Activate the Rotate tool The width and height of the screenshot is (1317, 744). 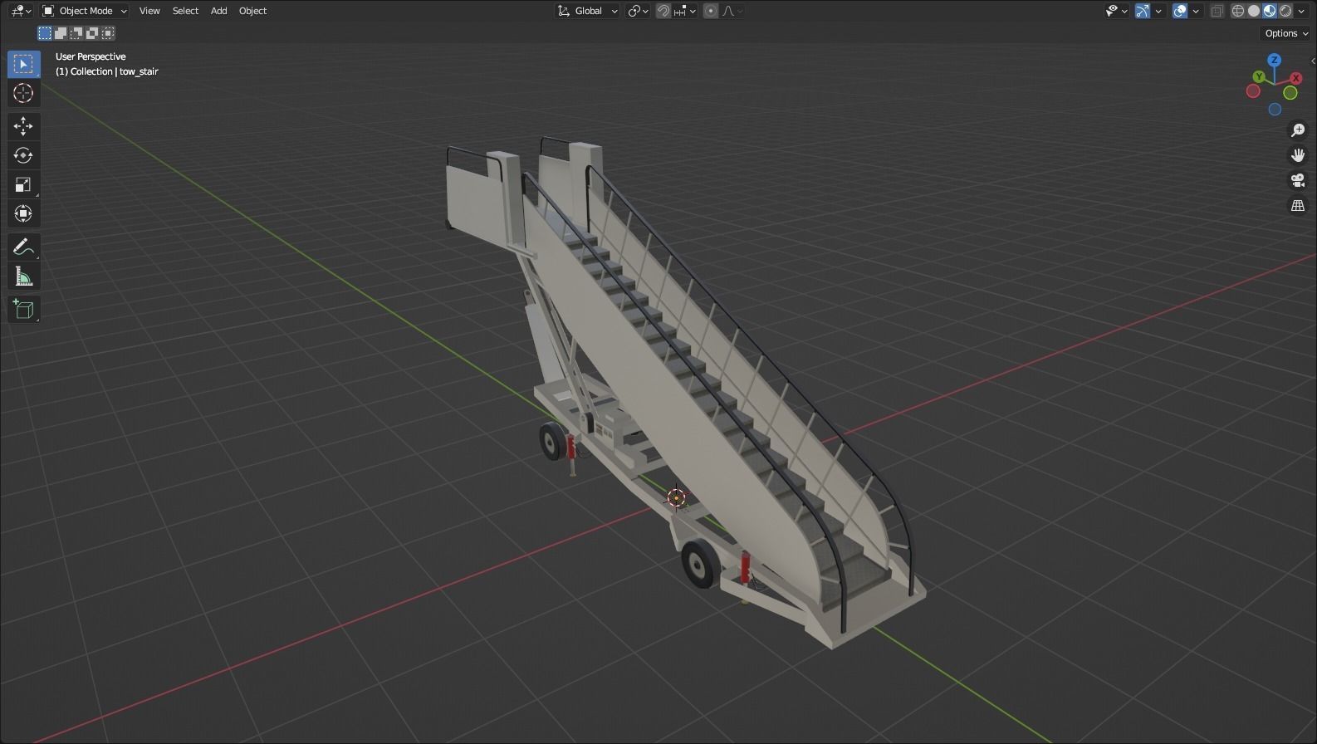pyautogui.click(x=23, y=155)
